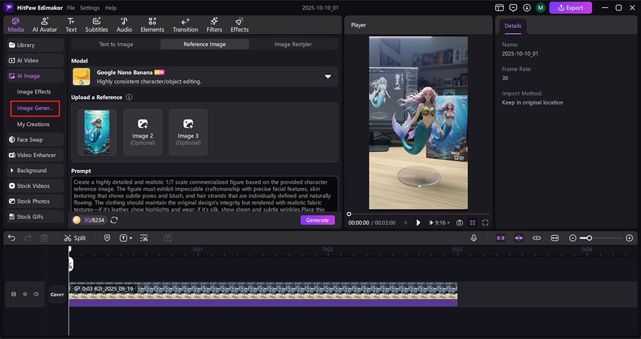Open the Subtitles tool
The height and width of the screenshot is (339, 641).
(x=96, y=24)
